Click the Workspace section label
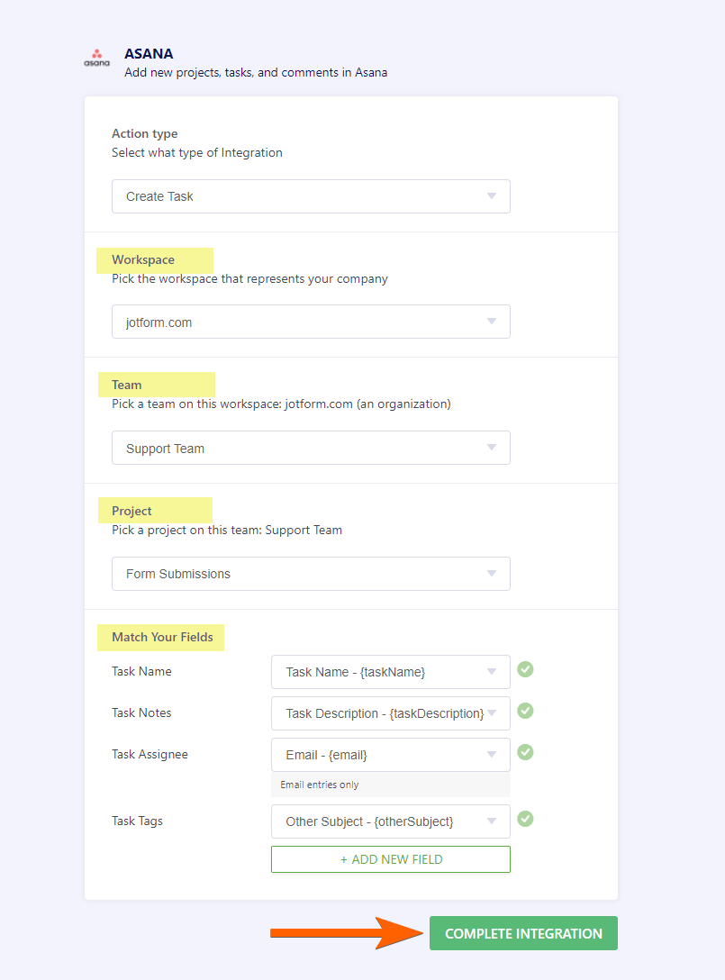The image size is (725, 980). tap(143, 259)
